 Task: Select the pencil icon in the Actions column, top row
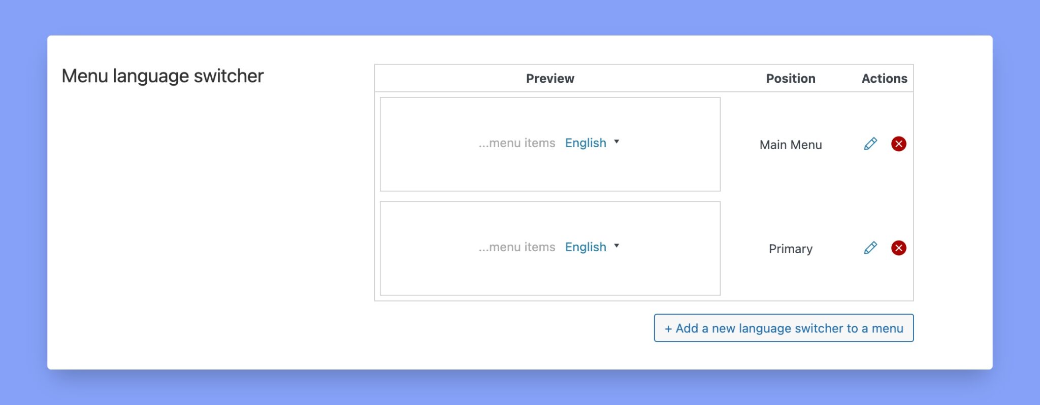point(869,144)
